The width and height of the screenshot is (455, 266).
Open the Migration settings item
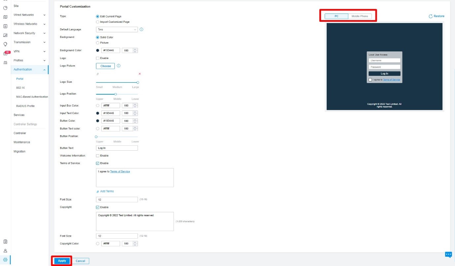coord(19,152)
